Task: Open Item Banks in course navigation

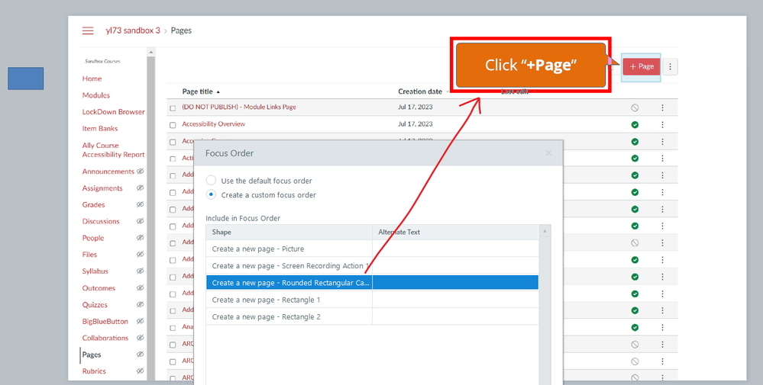Action: click(100, 128)
